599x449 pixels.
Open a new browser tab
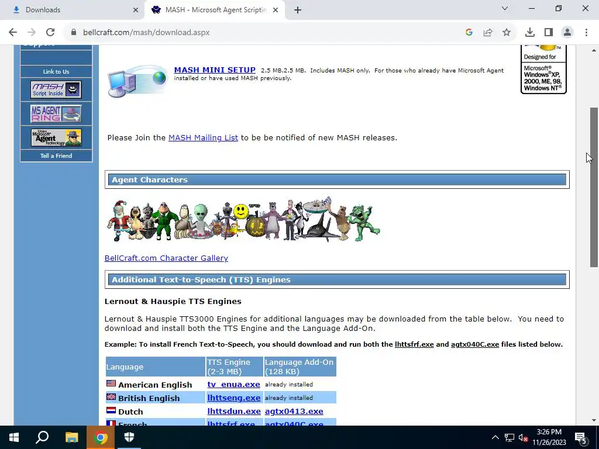(x=298, y=10)
